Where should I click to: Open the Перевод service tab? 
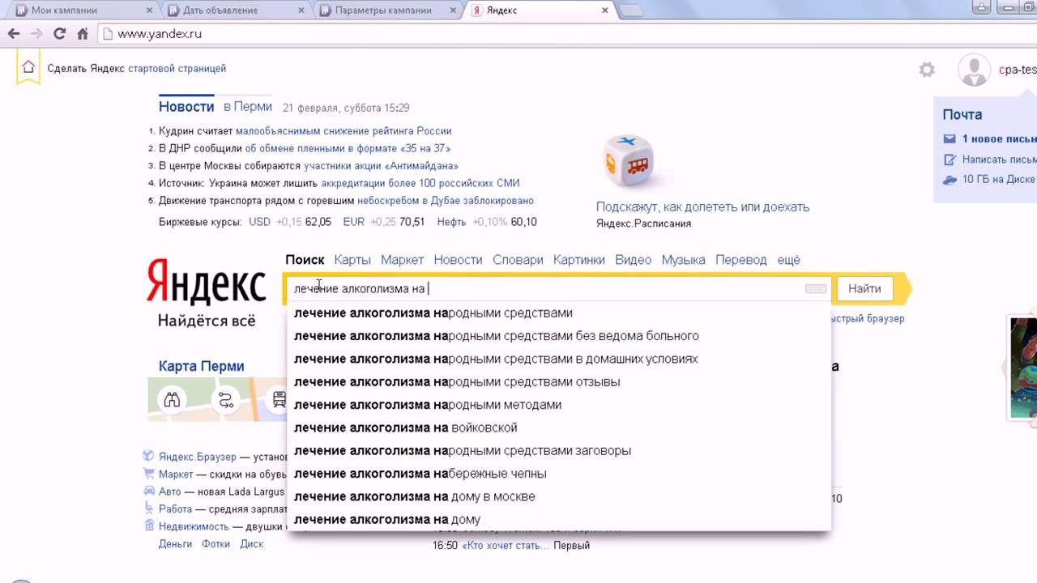tap(740, 260)
